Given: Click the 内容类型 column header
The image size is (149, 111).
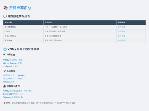Looking at the screenshot, I should tap(80, 22).
